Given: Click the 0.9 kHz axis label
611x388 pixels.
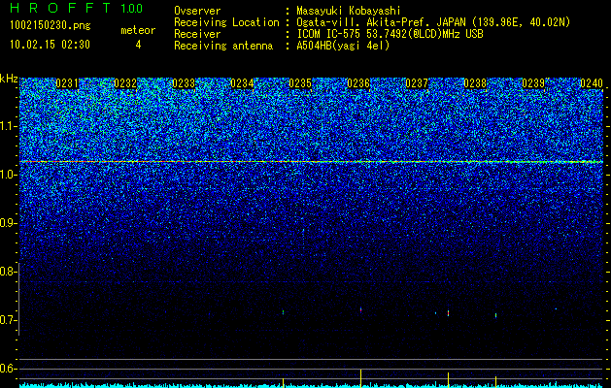Looking at the screenshot, I should (7, 223).
